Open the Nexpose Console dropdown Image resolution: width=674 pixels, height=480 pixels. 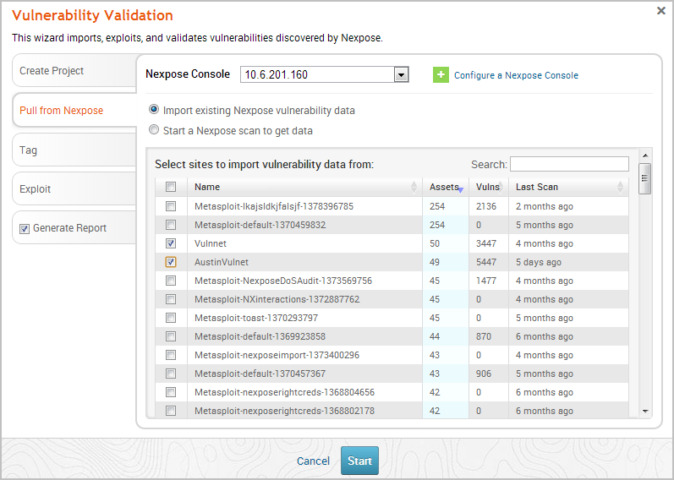click(x=401, y=75)
